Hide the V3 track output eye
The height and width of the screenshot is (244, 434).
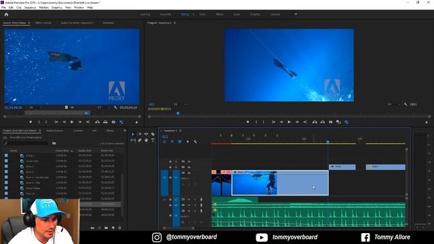click(189, 161)
